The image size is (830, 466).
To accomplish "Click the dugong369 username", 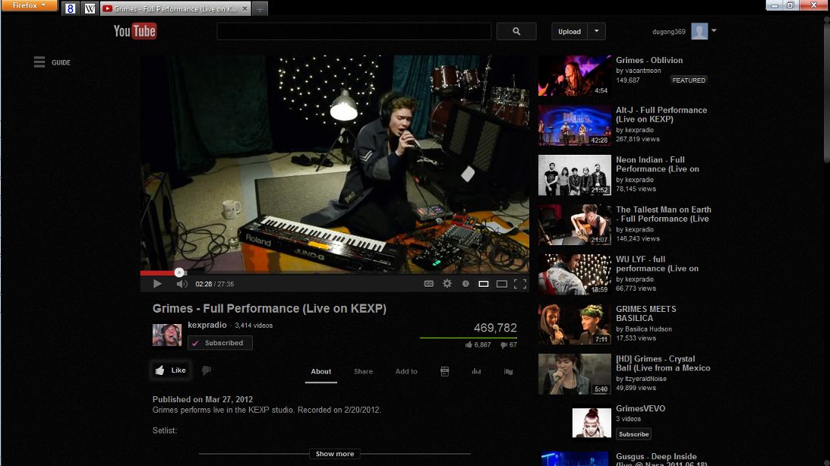I will [668, 32].
